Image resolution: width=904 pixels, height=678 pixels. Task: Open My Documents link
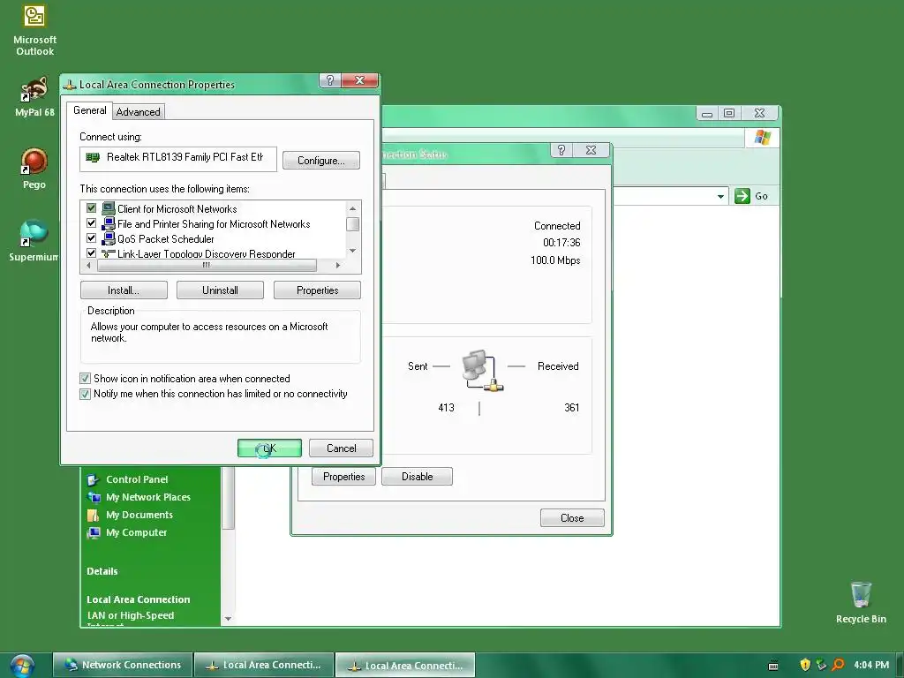139,515
